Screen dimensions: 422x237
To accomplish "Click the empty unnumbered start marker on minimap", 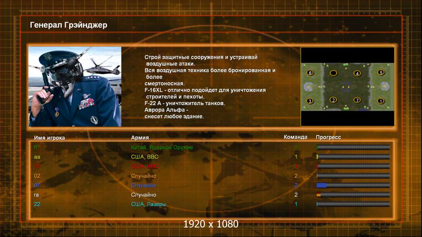I will pyautogui.click(x=333, y=73).
